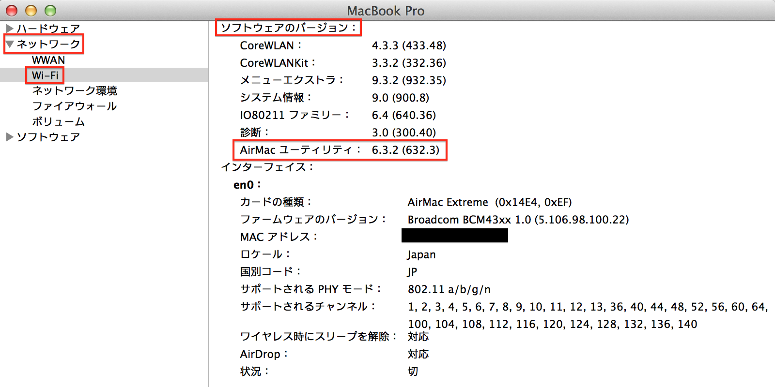Select the channel list starting with 100, 104
The width and height of the screenshot is (775, 387).
click(553, 324)
